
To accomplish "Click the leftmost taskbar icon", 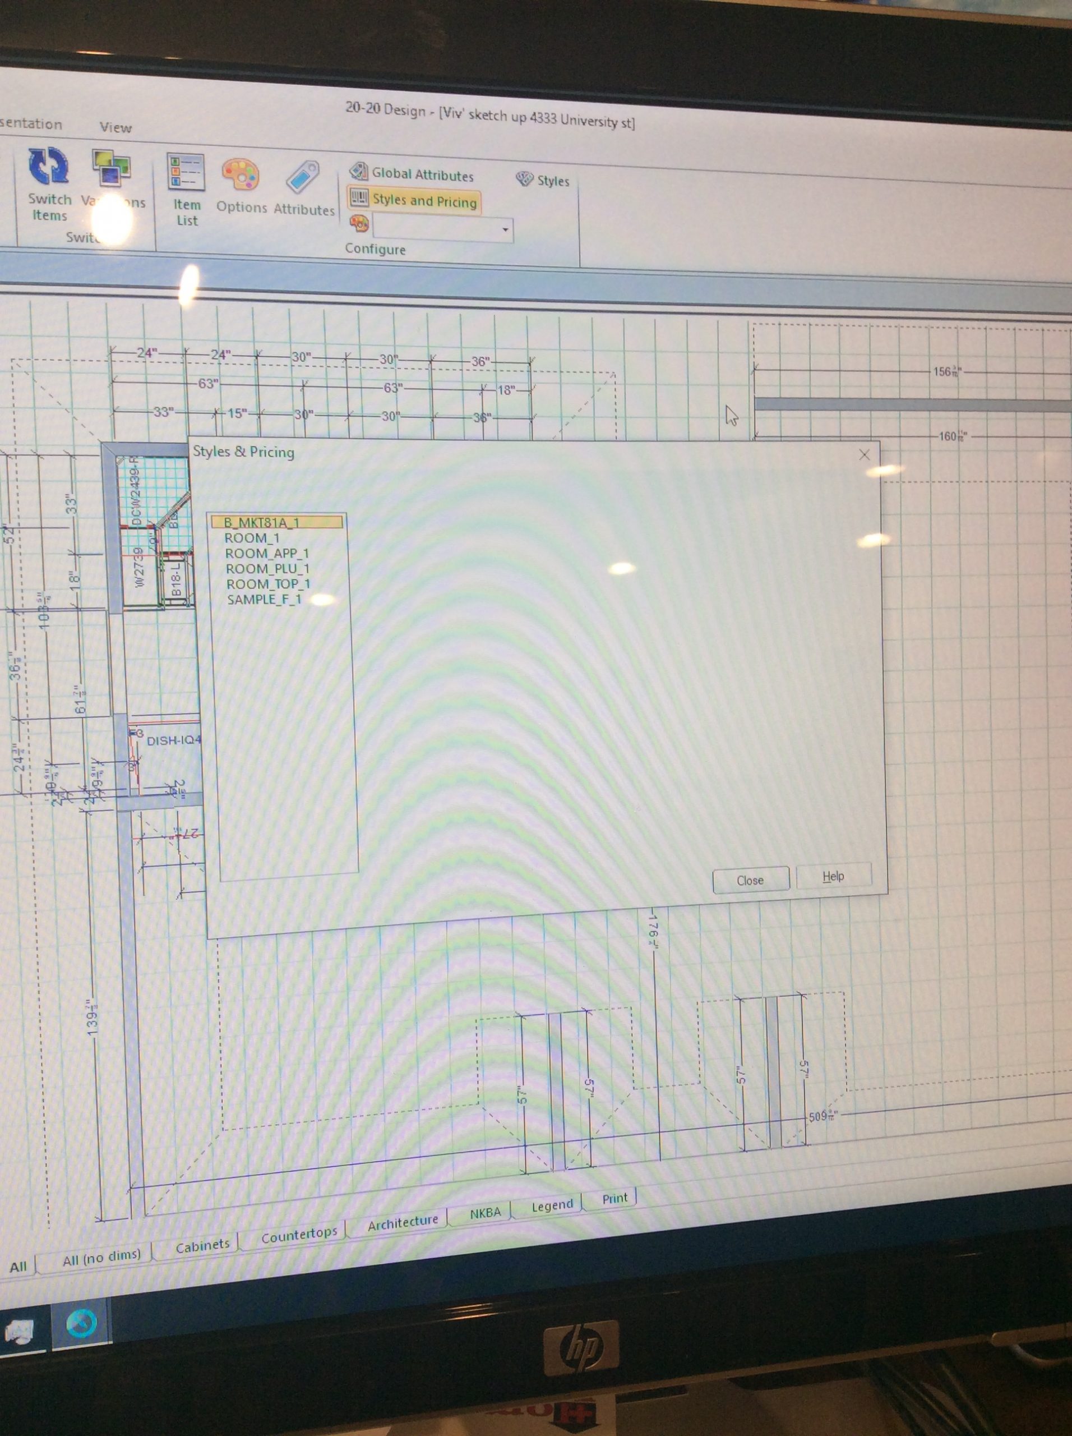I will pyautogui.click(x=20, y=1331).
